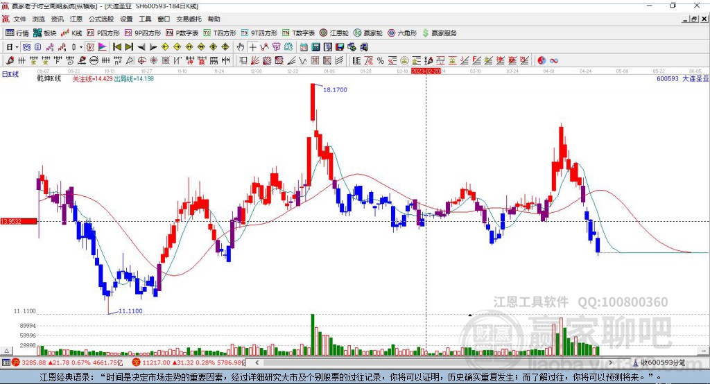
Task: Open the 9P四方形 tool
Action: tap(143, 33)
